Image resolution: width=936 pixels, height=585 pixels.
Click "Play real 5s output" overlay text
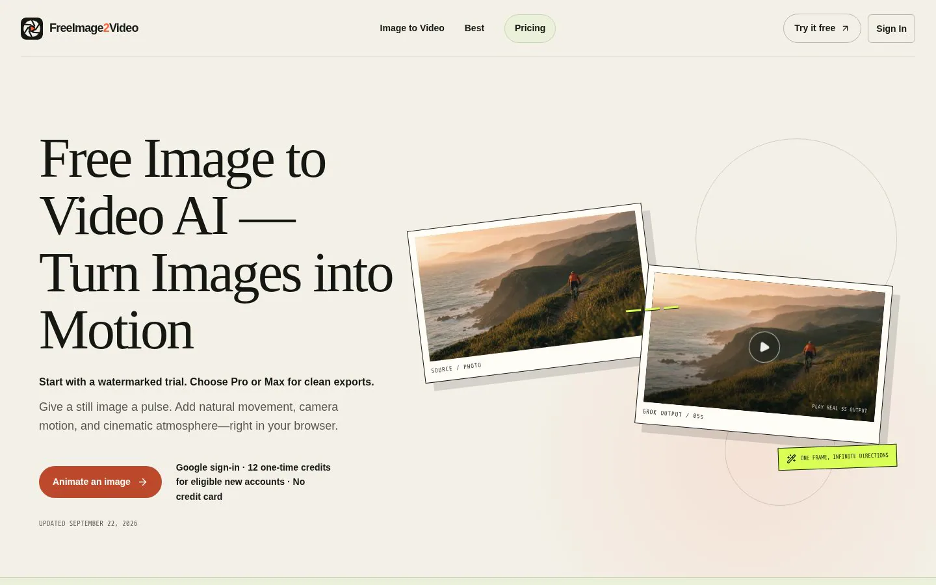pos(839,408)
